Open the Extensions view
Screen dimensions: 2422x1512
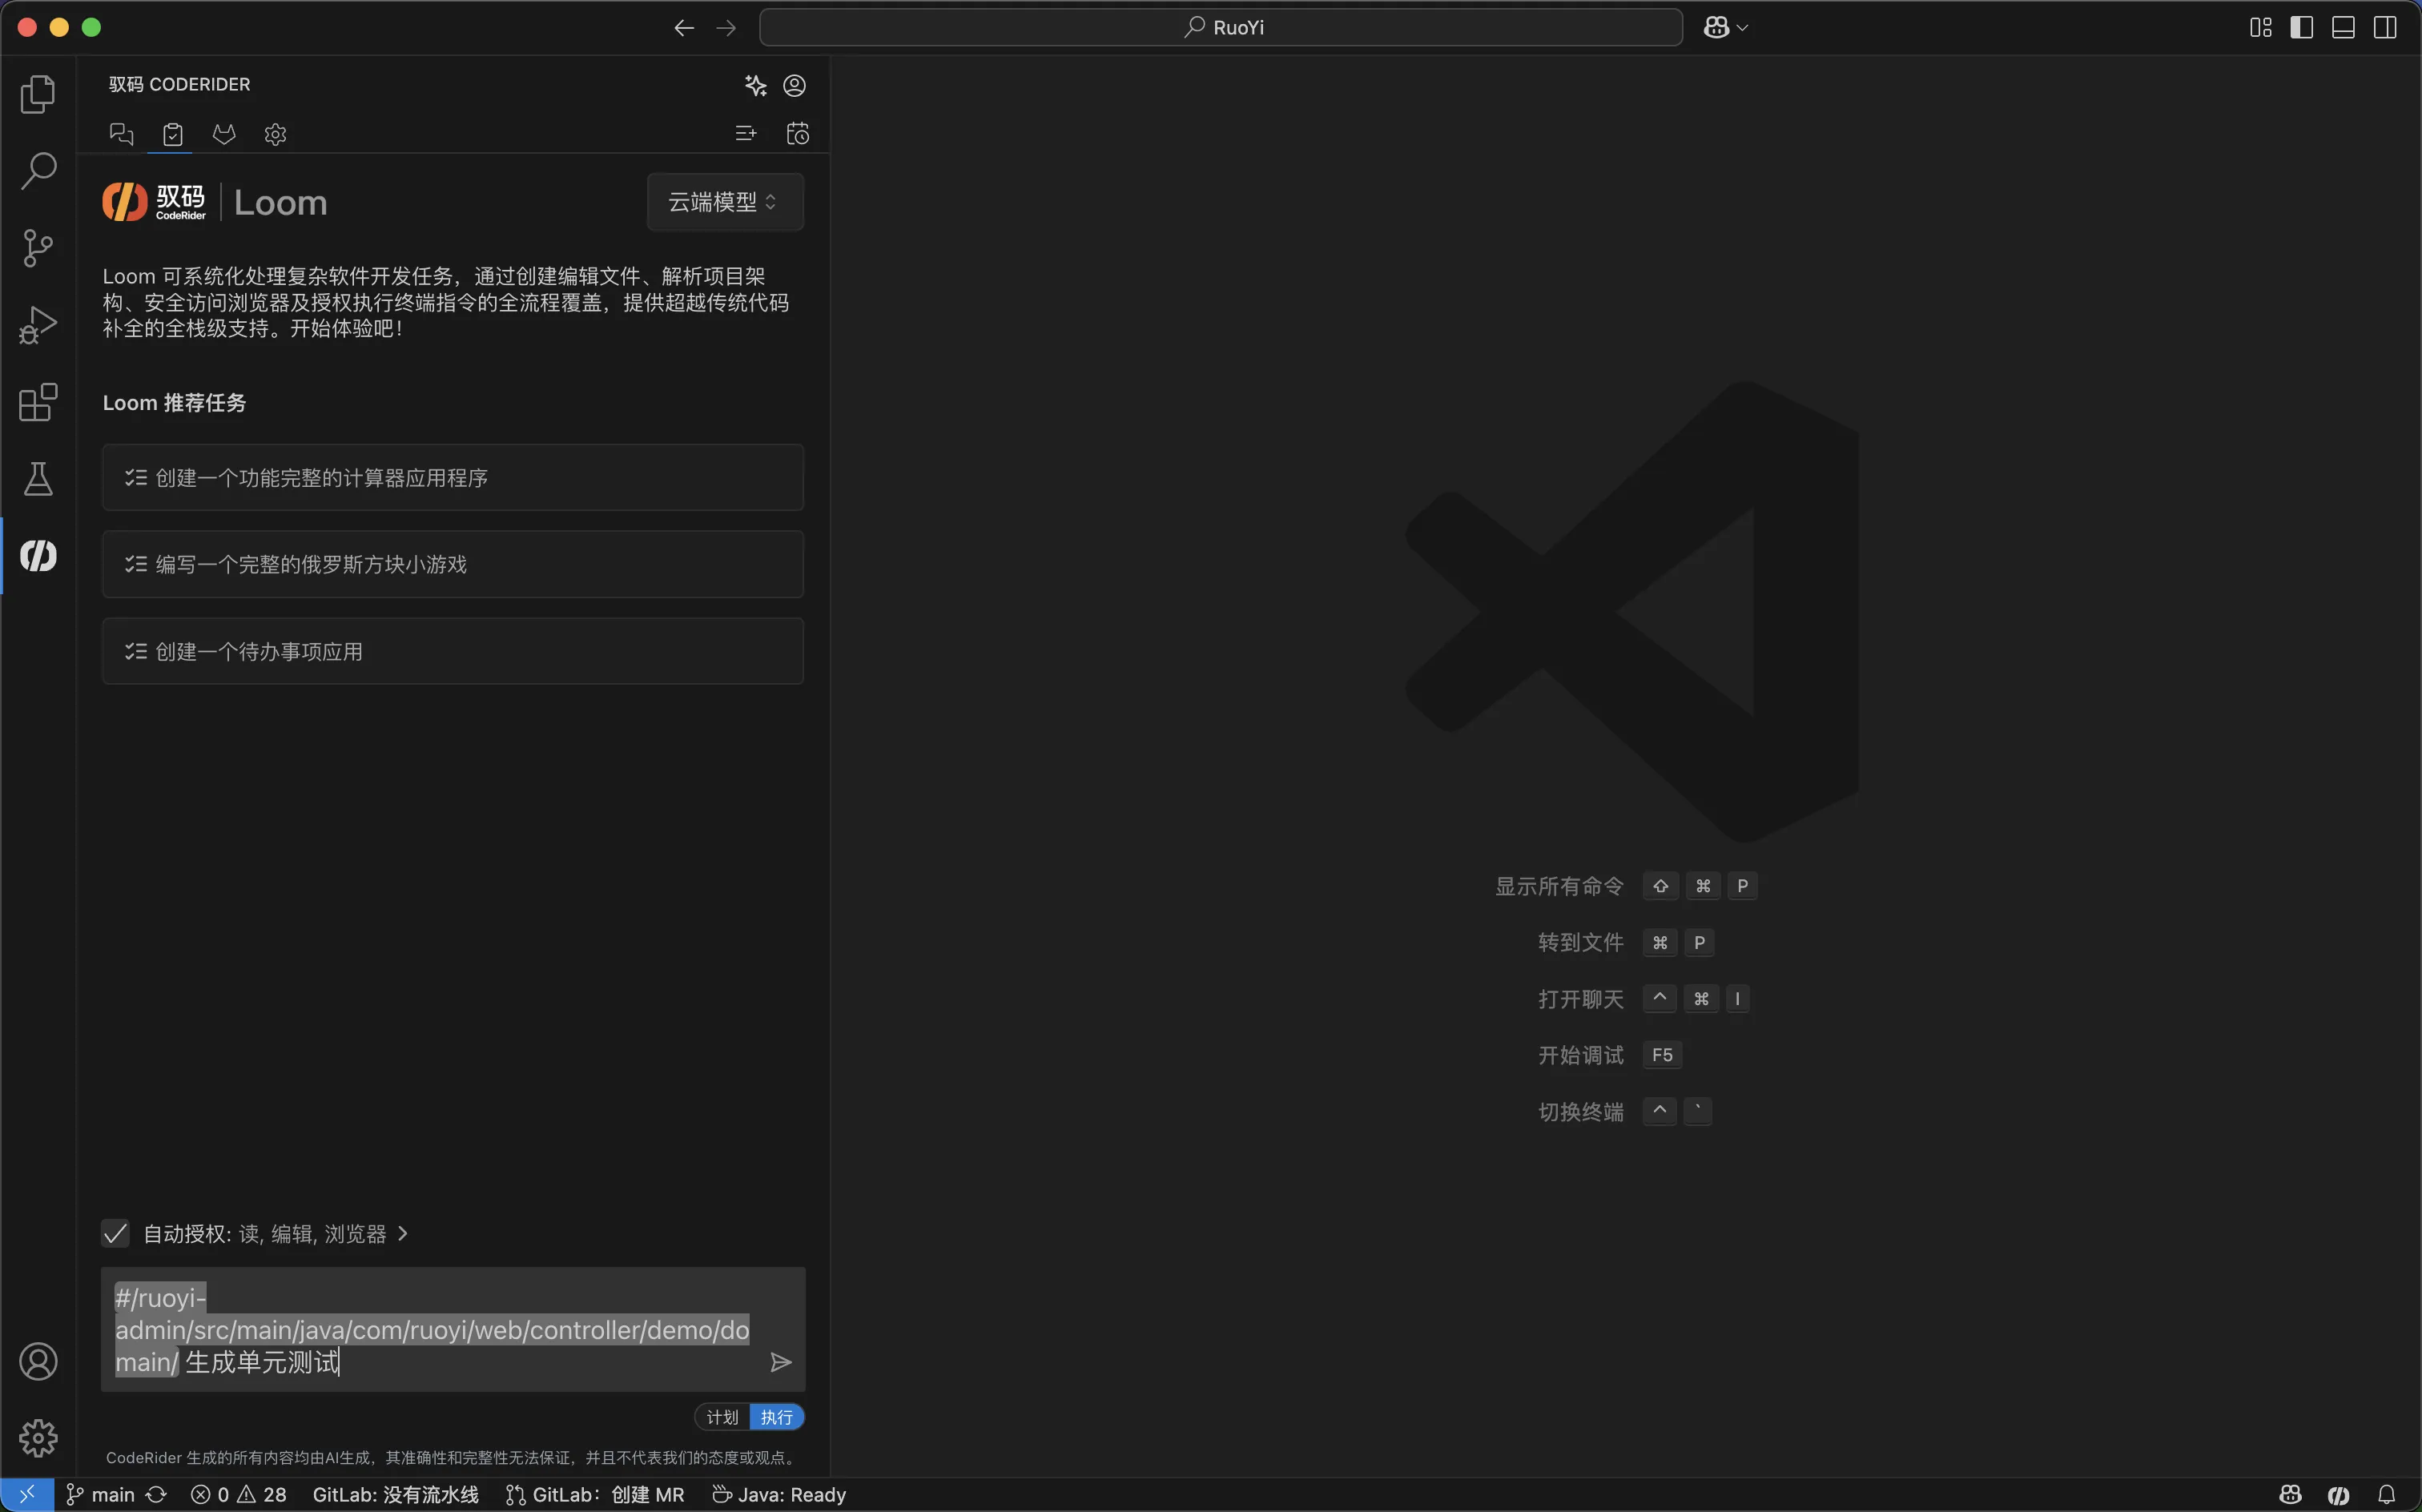click(38, 402)
